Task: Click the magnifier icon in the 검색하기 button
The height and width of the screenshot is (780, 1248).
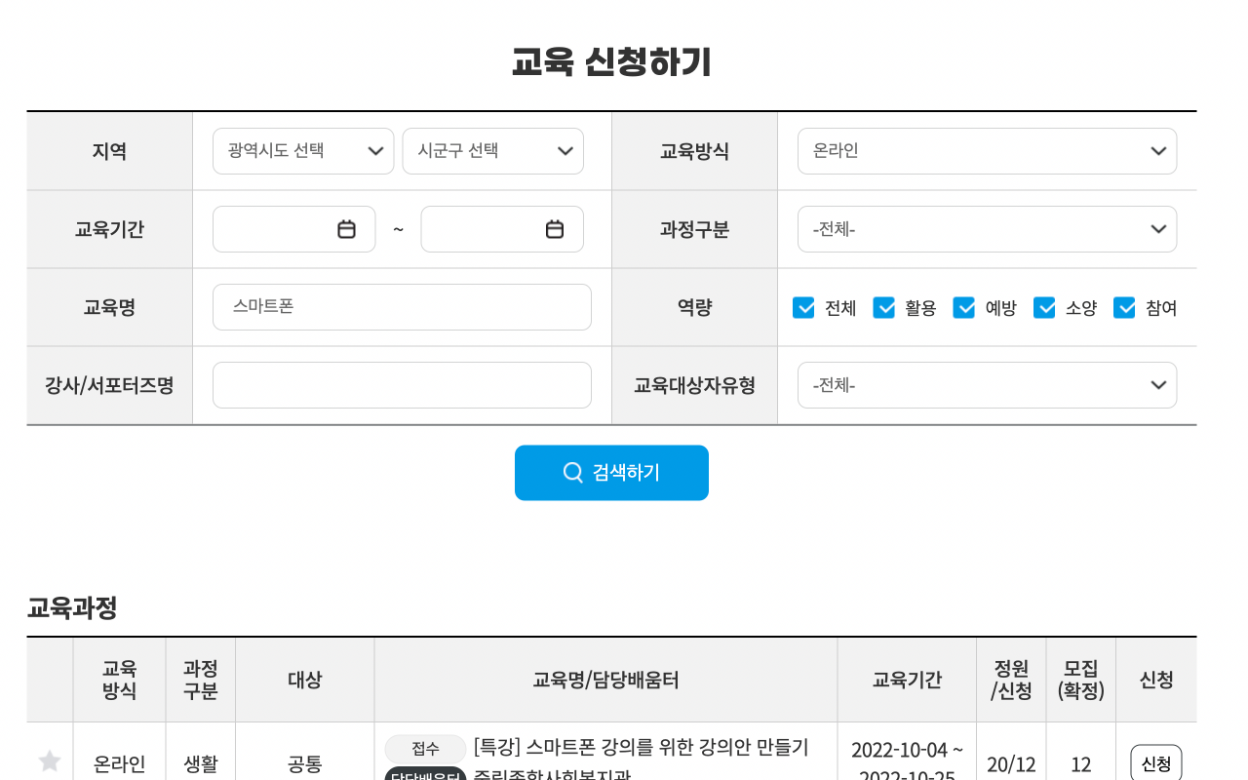Action: pos(573,473)
